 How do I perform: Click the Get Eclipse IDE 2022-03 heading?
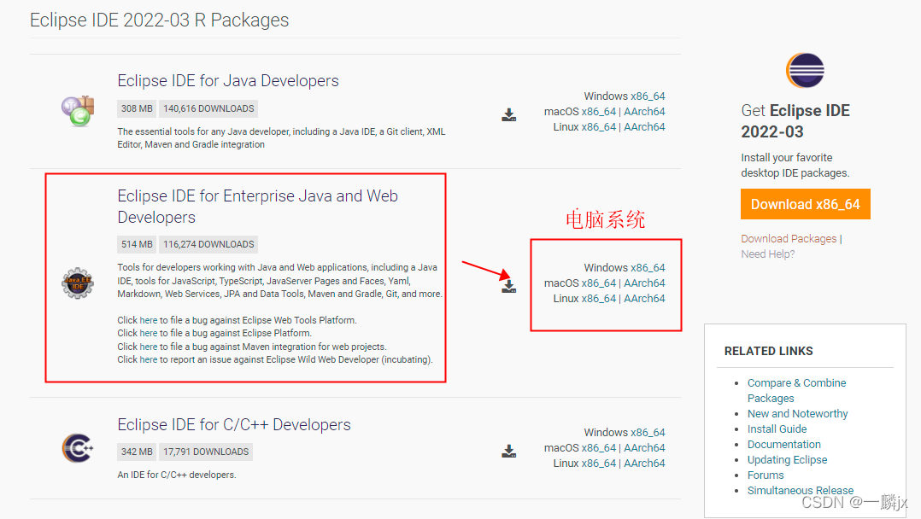point(795,121)
